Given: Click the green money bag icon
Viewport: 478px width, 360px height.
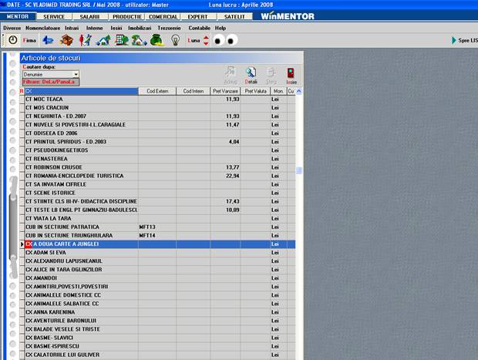Looking at the screenshot, I should pyautogui.click(x=157, y=40).
